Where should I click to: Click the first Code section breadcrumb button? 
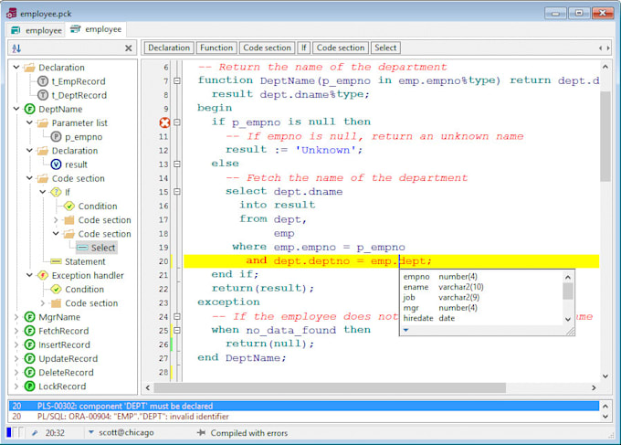pyautogui.click(x=267, y=48)
